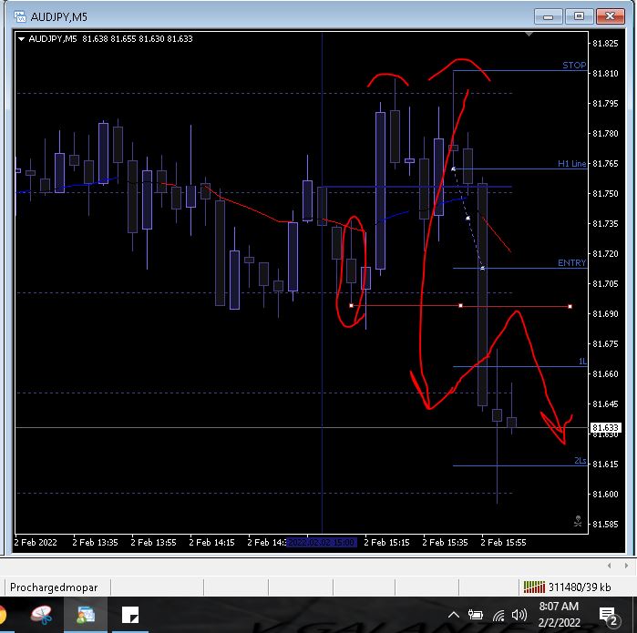Select the ENTRY line label
Viewport: 637px width, 633px height.
click(x=572, y=262)
